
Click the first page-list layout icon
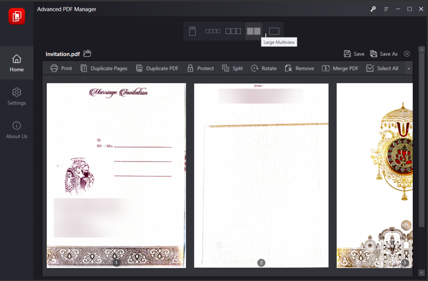coord(192,31)
